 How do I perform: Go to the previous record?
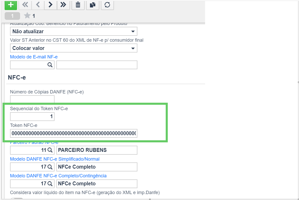pos(38,5)
